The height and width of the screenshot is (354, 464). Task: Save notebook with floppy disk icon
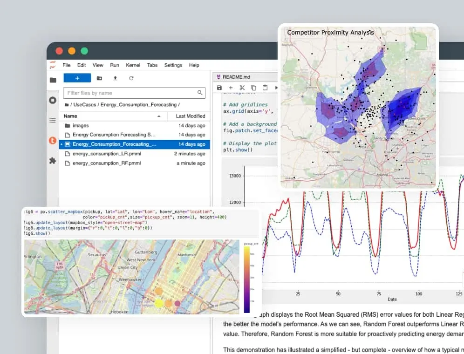[x=219, y=88]
